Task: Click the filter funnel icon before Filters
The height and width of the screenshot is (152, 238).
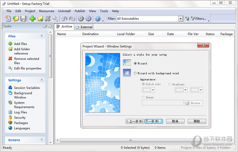Action: (x=187, y=19)
